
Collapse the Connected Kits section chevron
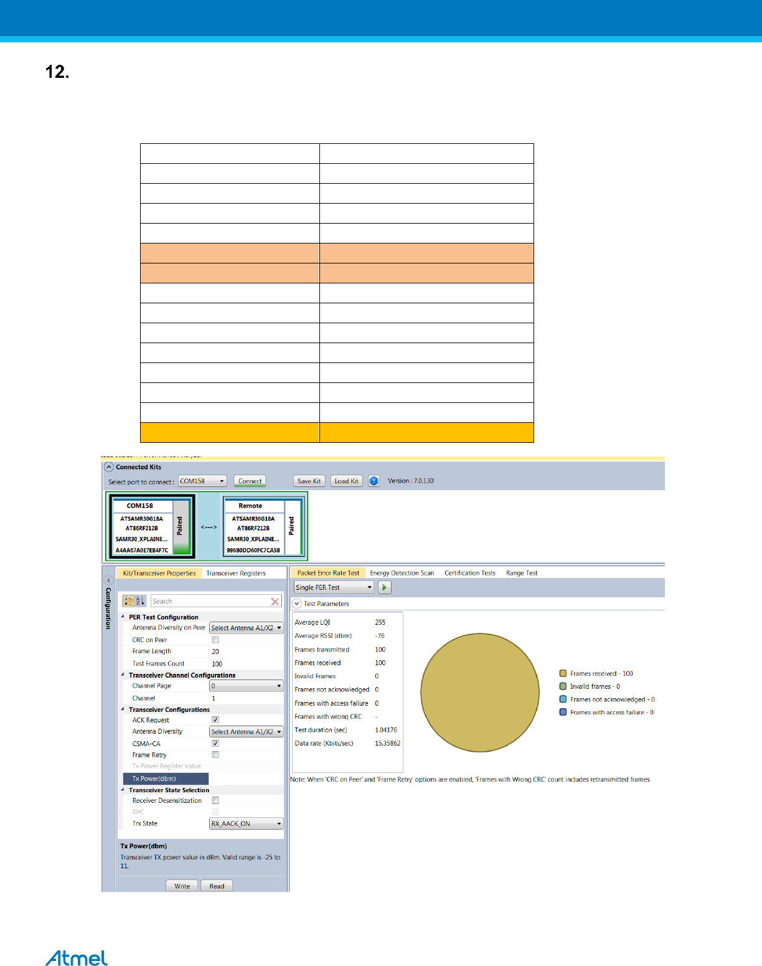click(109, 467)
